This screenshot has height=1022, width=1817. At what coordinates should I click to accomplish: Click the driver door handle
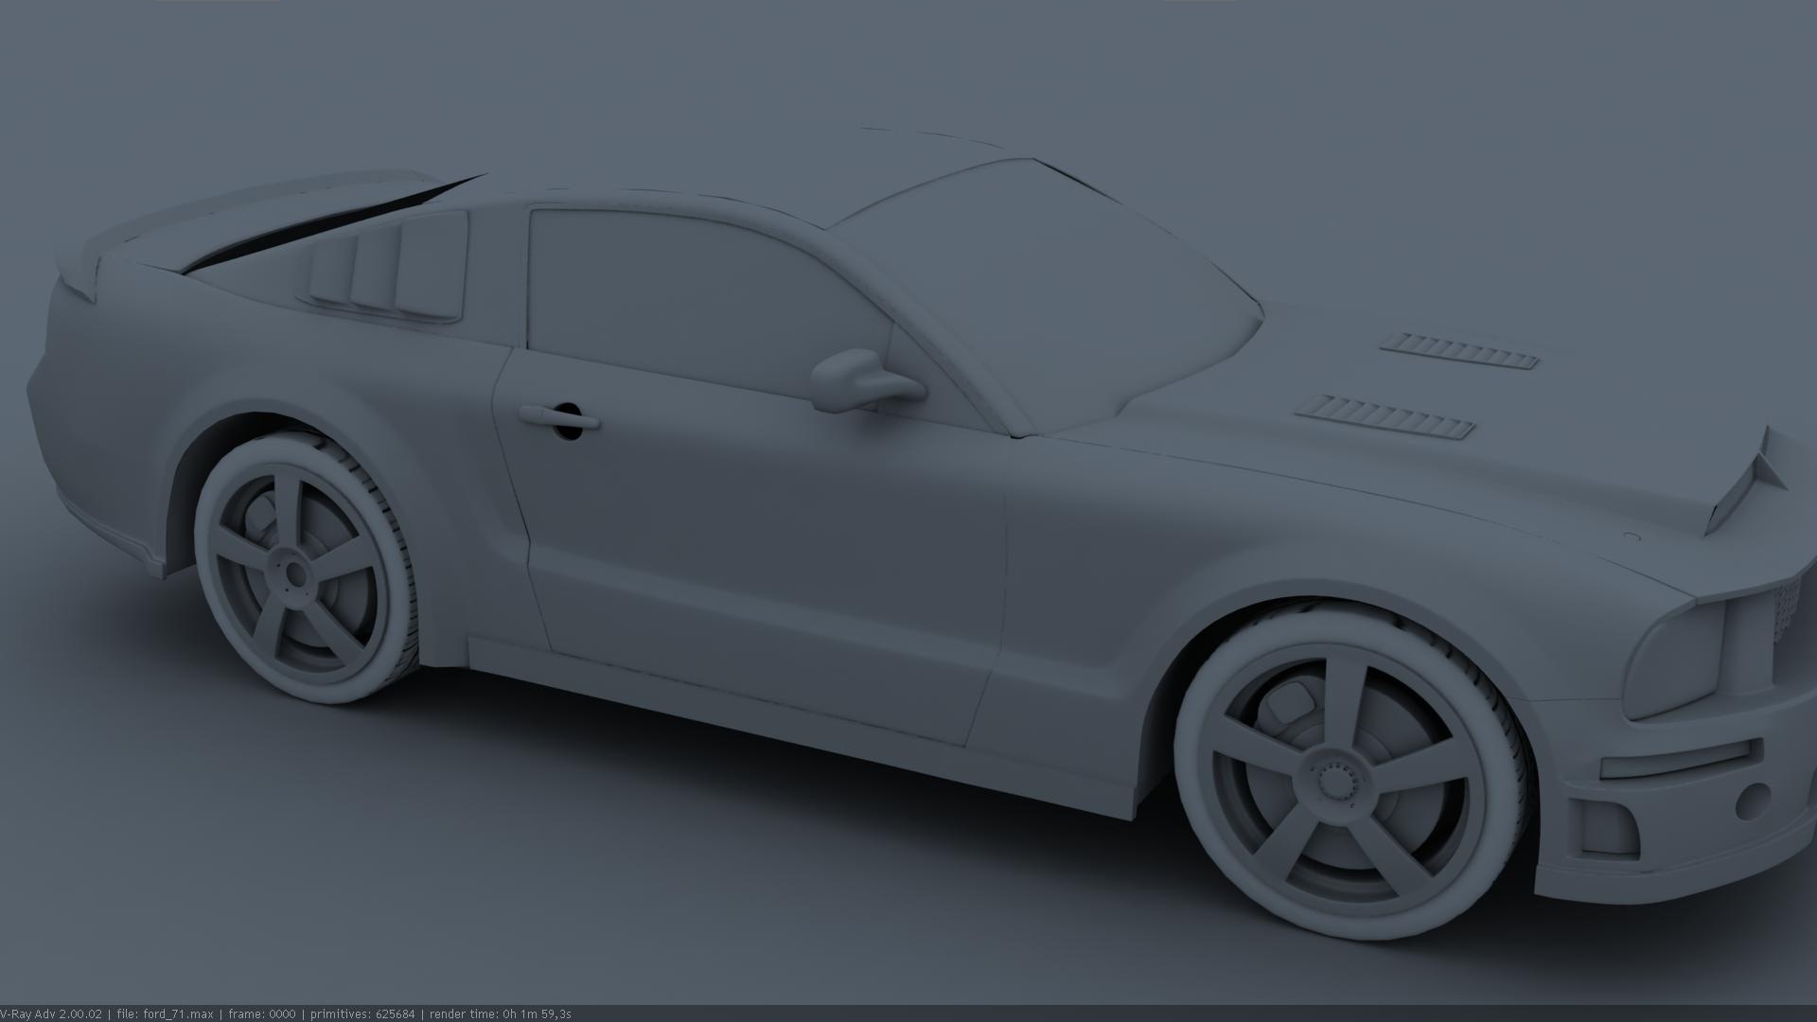(x=558, y=417)
